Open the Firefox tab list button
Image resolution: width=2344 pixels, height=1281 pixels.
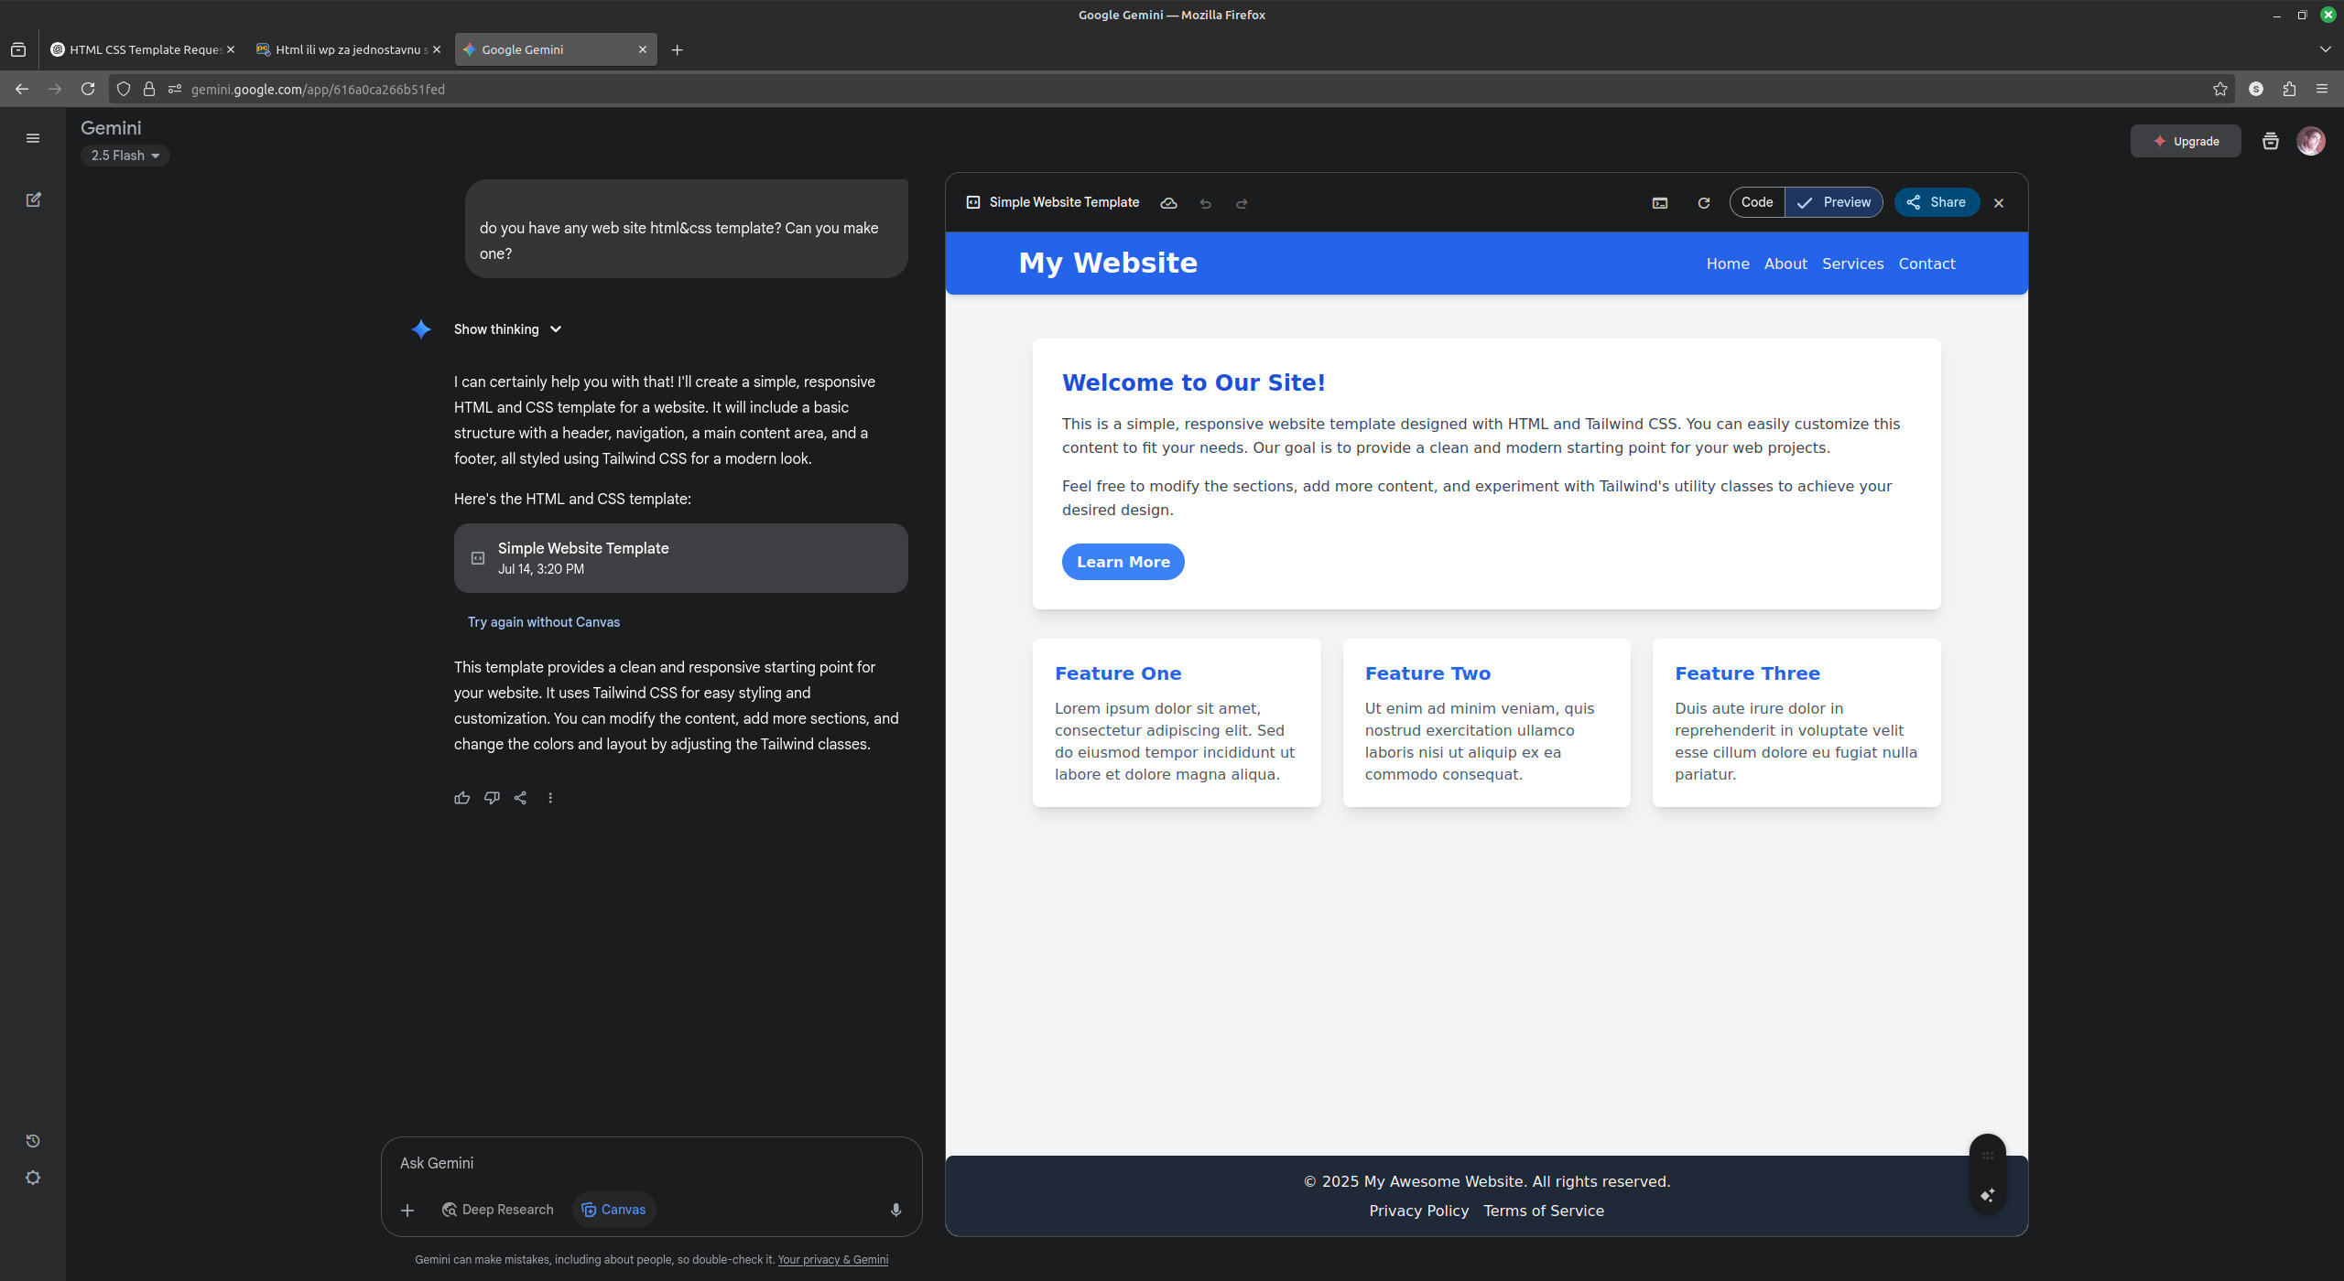(x=18, y=49)
